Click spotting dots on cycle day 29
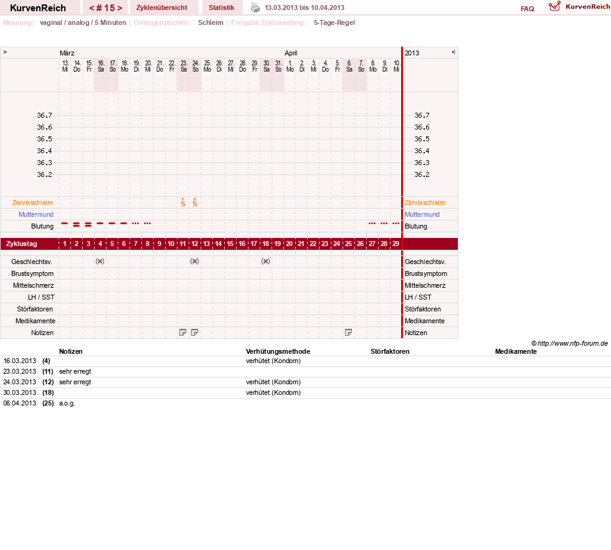 pyautogui.click(x=395, y=224)
